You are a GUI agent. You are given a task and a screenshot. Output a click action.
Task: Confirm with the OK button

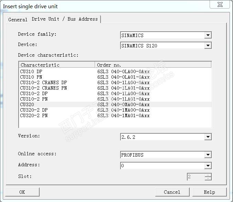(22, 192)
